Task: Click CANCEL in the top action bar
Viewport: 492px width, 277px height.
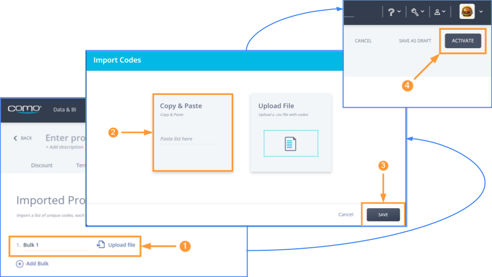Action: (363, 41)
